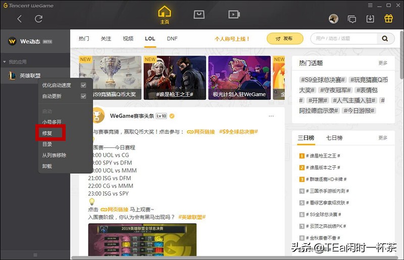Open the #S9全球总决赛# tag in the post
This screenshot has width=404, height=260.
pos(238,132)
